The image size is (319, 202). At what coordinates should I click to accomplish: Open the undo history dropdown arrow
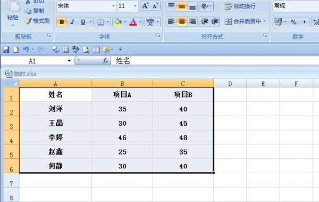pyautogui.click(x=32, y=50)
